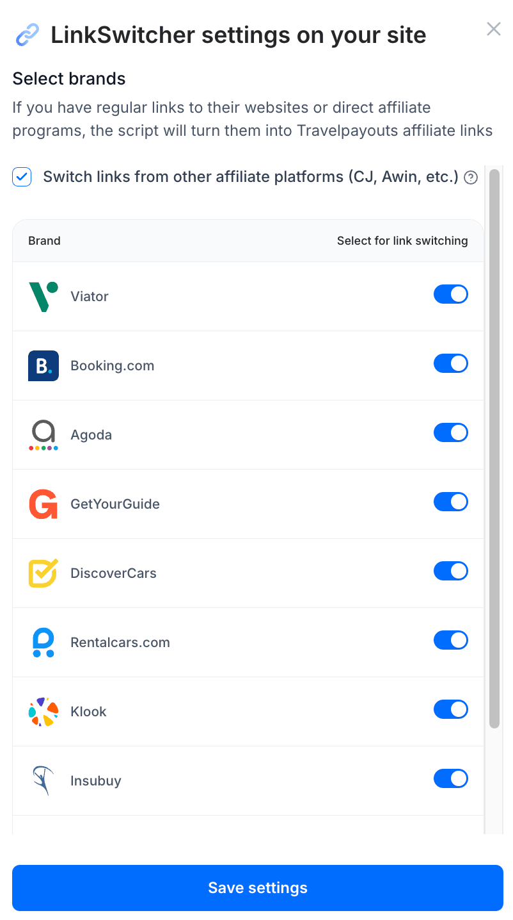
Task: Click the brands list vertical scrollbar
Action: 494,448
